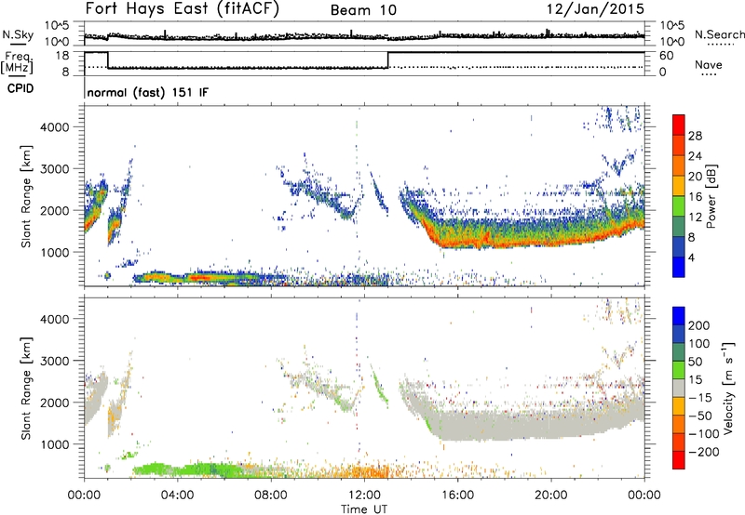
Task: Click the red segment of the Velocity colorbar
Action: click(x=679, y=460)
